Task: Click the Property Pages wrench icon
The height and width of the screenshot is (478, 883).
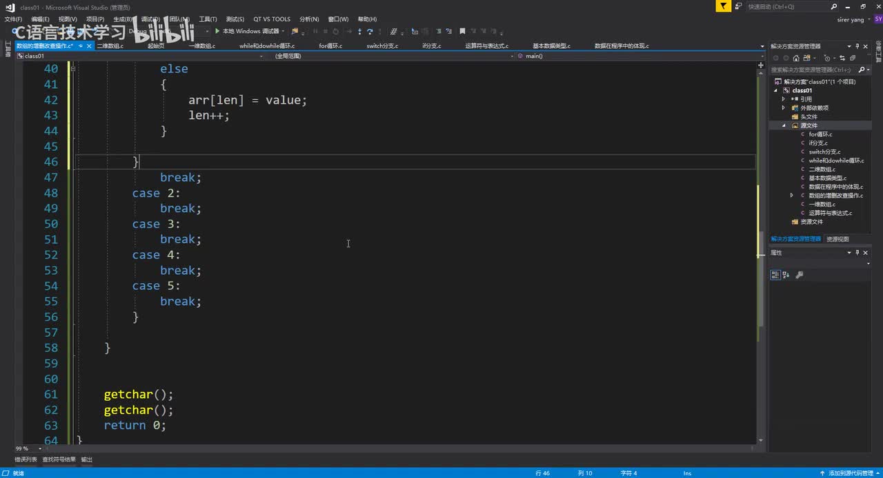Action: (800, 275)
